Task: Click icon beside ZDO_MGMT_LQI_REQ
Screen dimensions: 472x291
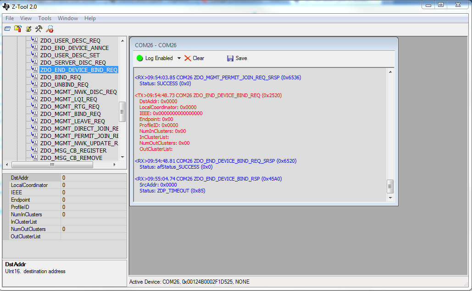Action: (34, 99)
